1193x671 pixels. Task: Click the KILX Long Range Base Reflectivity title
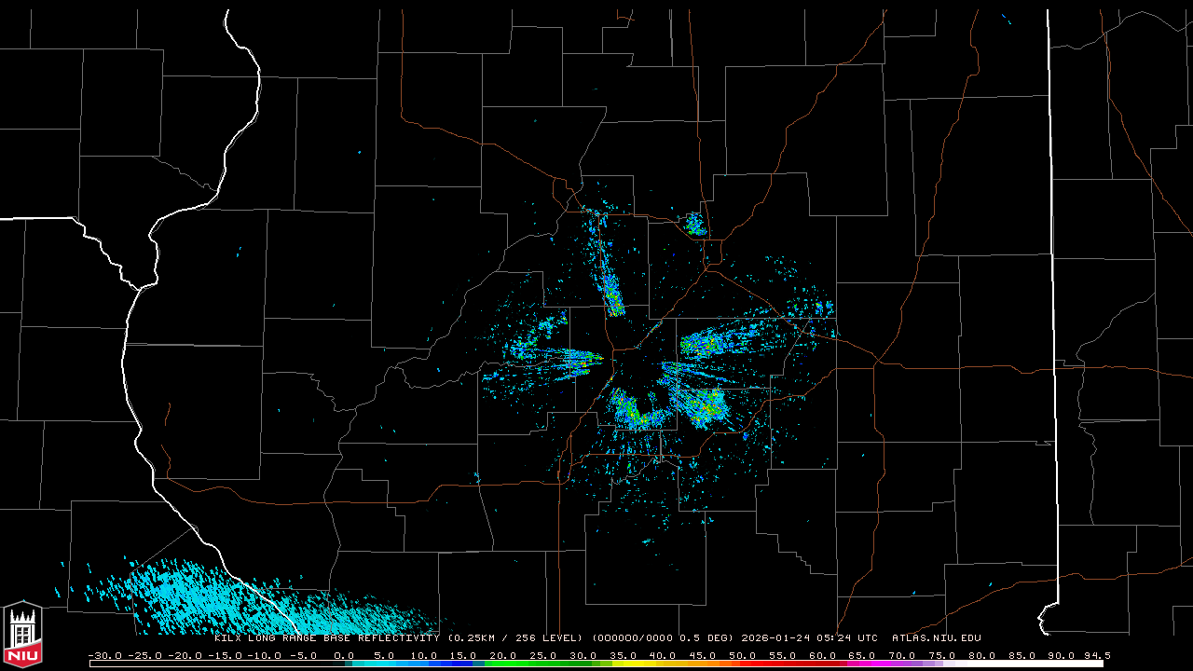(x=328, y=638)
